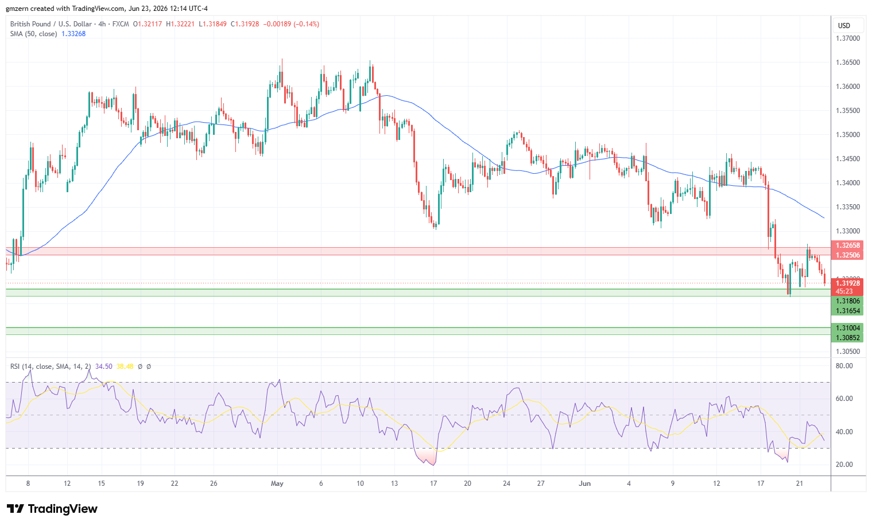Select the close value C1.31928 in header
Viewport: 872px width, 526px height.
pos(245,24)
